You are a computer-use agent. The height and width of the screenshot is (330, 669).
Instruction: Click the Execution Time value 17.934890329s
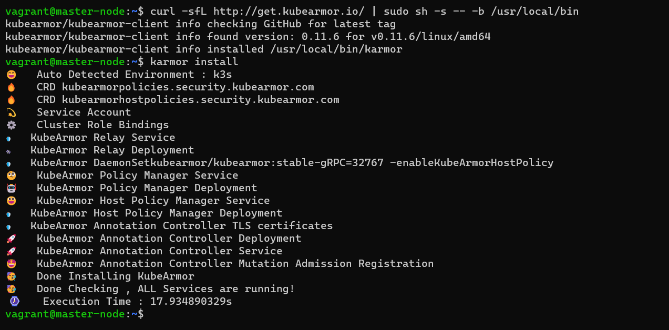click(191, 302)
